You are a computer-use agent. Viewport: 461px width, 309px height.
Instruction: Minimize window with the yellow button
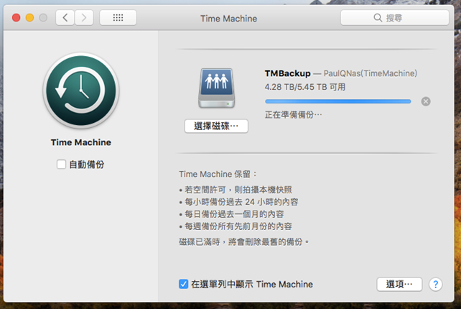tap(29, 18)
